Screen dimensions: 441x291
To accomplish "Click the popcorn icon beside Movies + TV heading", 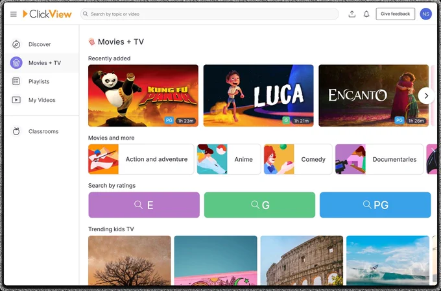I will [91, 42].
